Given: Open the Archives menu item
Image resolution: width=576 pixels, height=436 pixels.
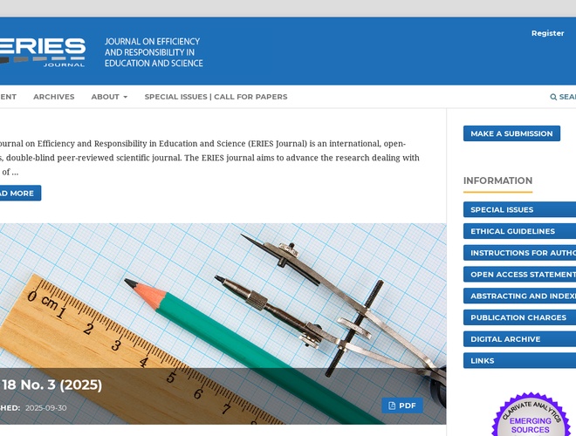Looking at the screenshot, I should pyautogui.click(x=54, y=97).
